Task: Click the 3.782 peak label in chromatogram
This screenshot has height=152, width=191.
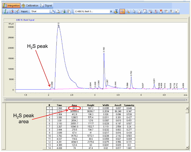Action: [x=131, y=73]
